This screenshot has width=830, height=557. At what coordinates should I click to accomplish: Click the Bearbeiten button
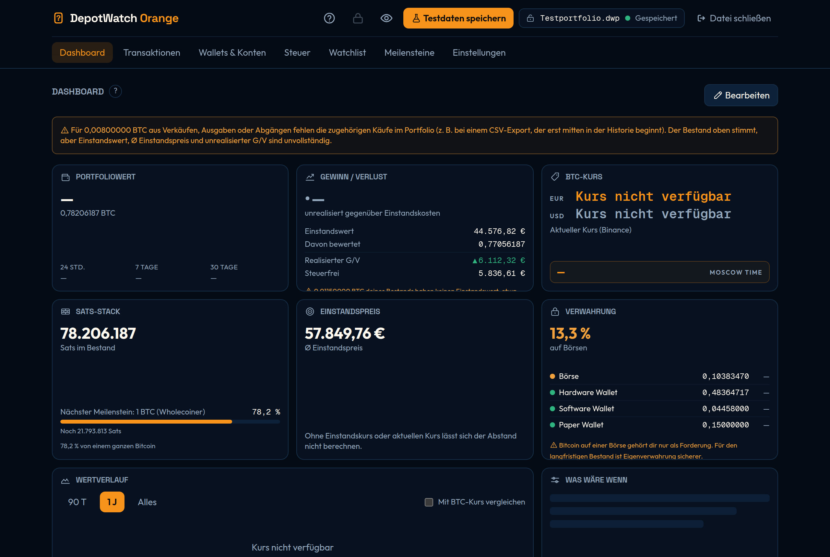(741, 95)
